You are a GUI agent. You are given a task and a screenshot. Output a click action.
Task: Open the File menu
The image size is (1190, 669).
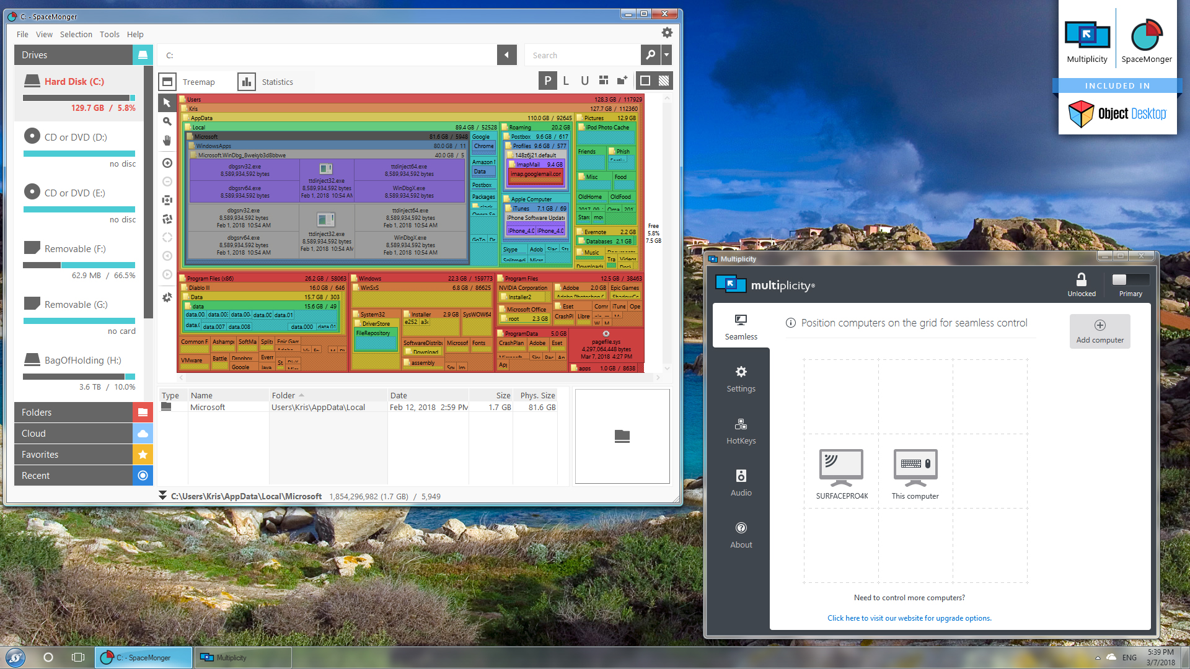click(22, 34)
